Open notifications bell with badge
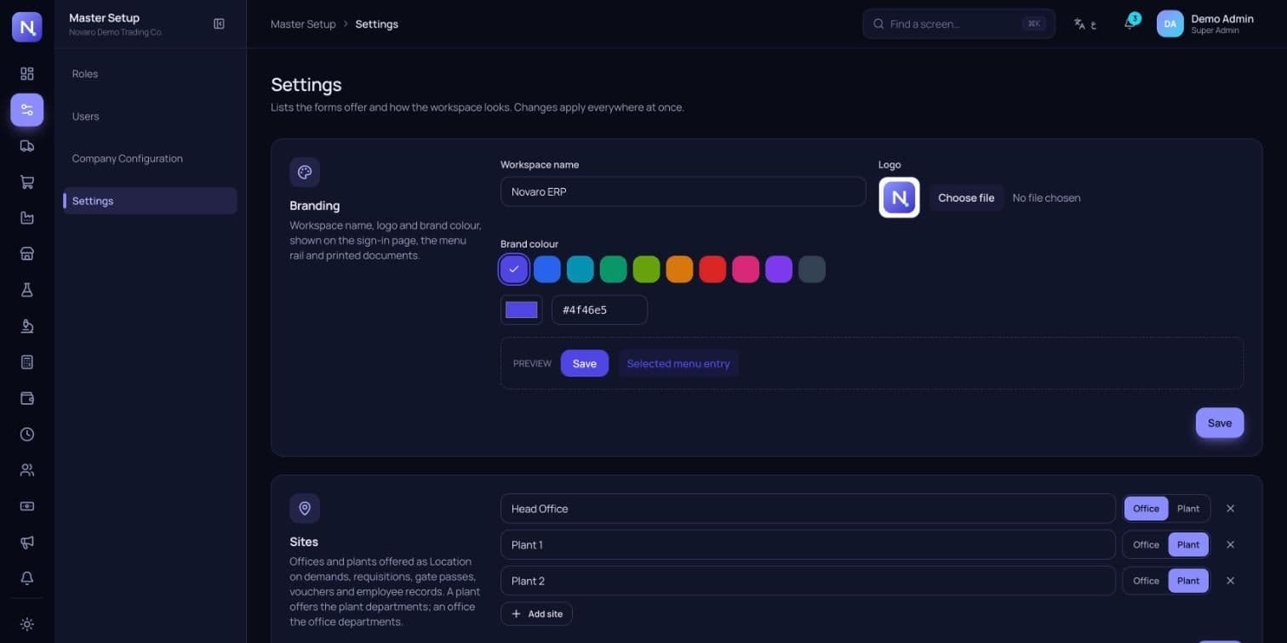Screen dimensions: 1287x643 click(x=1130, y=23)
